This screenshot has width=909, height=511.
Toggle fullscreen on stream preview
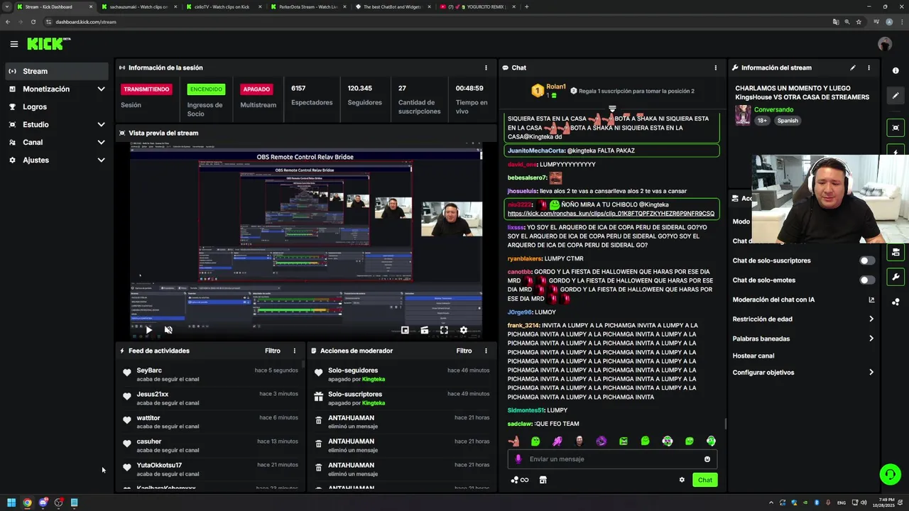point(444,329)
